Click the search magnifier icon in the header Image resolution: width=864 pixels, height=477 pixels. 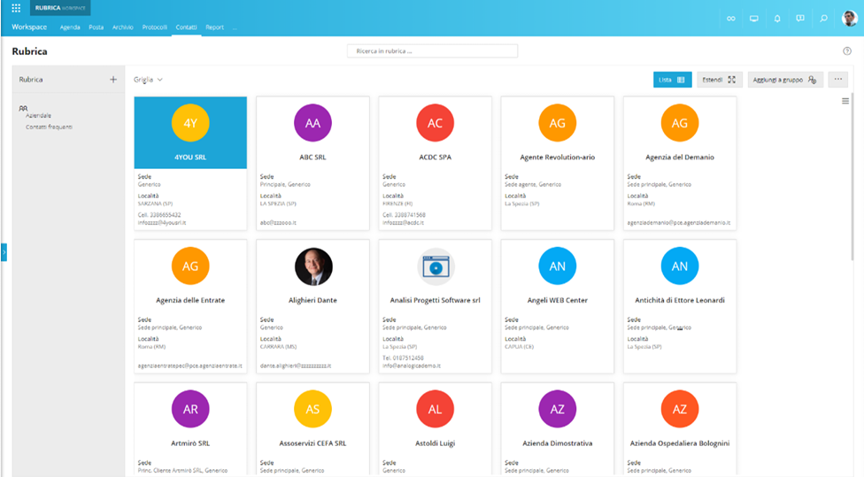pos(824,18)
